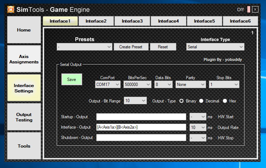
Task: Open the ComPort dropdown showing COM17
Action: point(108,84)
